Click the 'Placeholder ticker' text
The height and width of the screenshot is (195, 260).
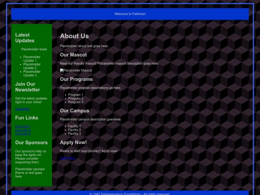[x=34, y=49]
